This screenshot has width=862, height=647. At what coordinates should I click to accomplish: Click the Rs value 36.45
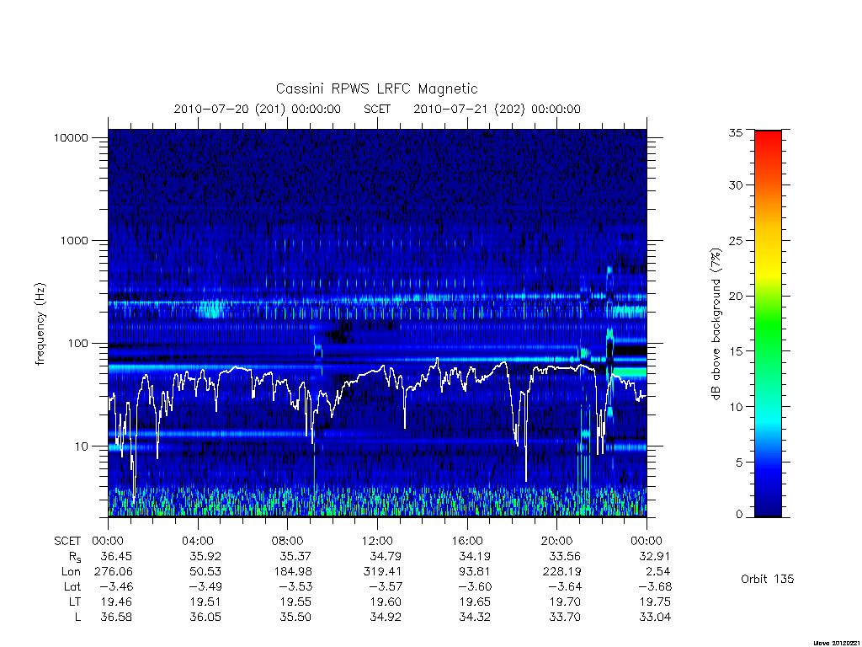click(x=116, y=556)
